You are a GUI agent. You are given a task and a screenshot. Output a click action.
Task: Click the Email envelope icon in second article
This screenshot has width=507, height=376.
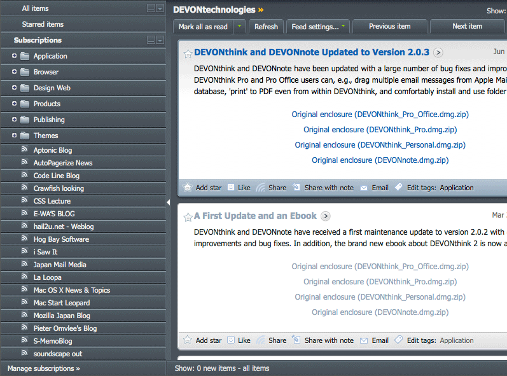[x=364, y=340]
